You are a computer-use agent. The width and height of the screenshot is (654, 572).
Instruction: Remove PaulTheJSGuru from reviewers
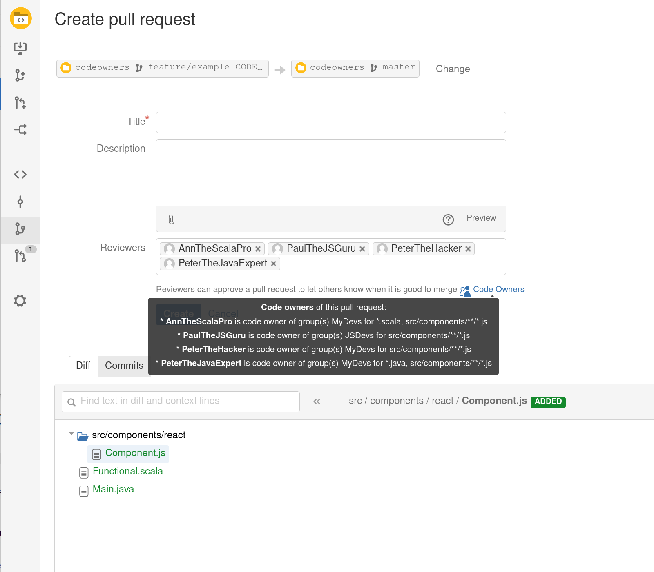[x=363, y=248]
